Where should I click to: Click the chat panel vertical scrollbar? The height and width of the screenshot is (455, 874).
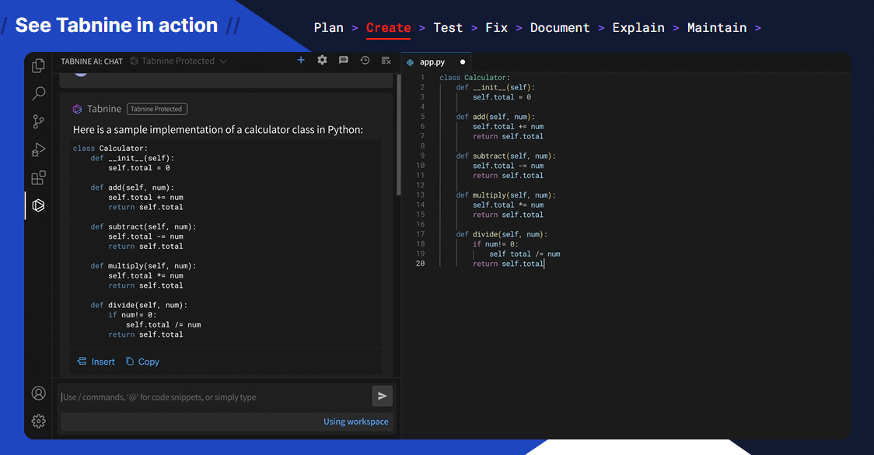pos(399,134)
